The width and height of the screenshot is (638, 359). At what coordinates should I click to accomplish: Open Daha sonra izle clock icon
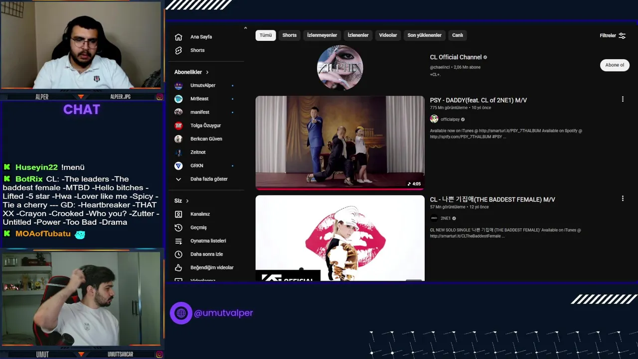[x=178, y=254]
